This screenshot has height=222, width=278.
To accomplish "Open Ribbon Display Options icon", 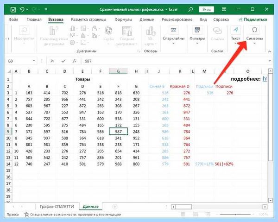I will tap(224, 9).
